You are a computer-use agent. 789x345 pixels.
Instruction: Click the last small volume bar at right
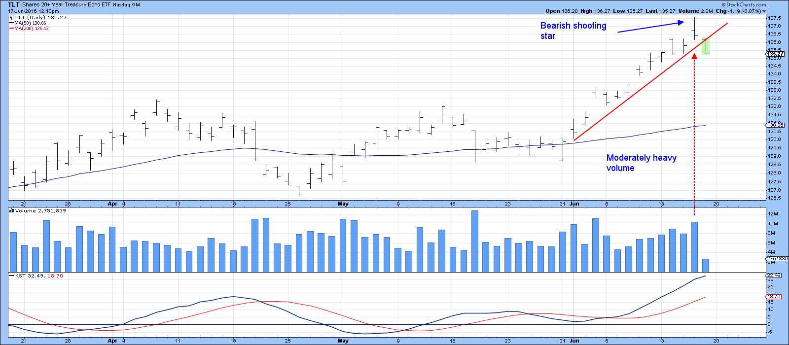pyautogui.click(x=706, y=266)
